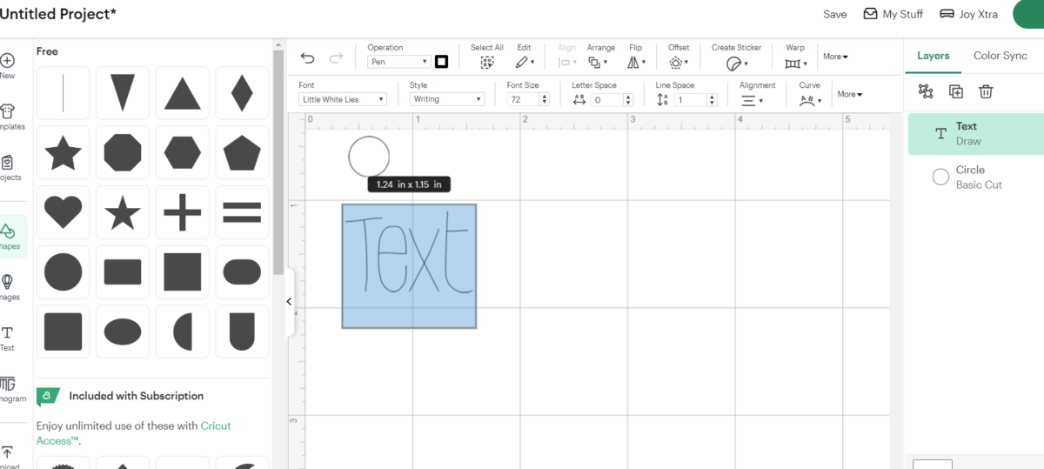Click the Included with Subscription heading
Viewport: 1044px width, 469px height.
coord(137,396)
